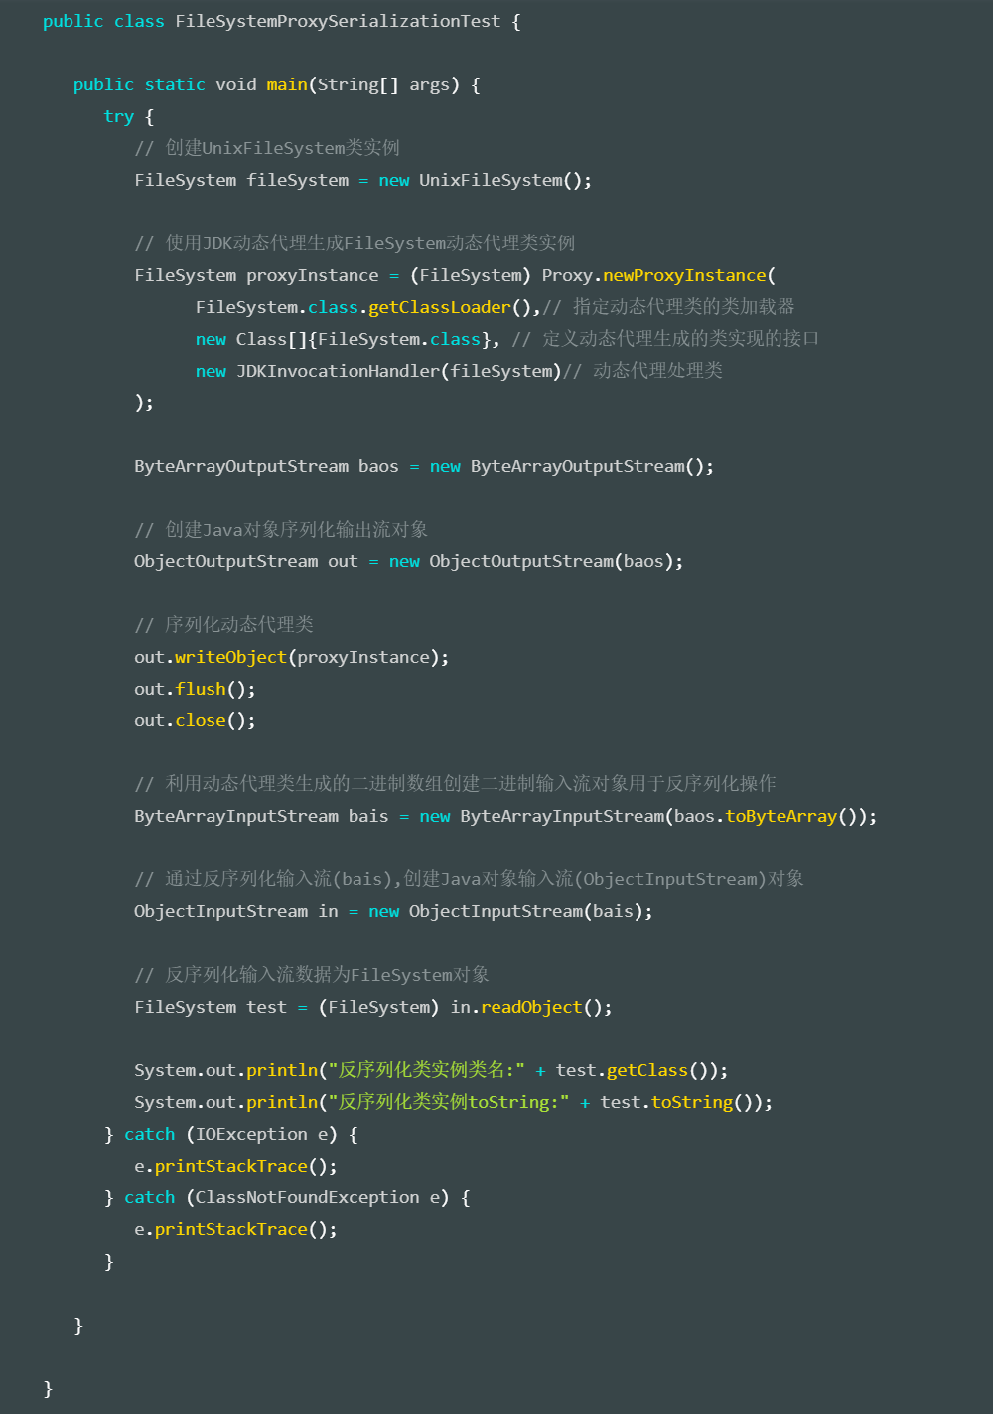Image resolution: width=993 pixels, height=1414 pixels.
Task: Click the flush method call
Action: (201, 689)
